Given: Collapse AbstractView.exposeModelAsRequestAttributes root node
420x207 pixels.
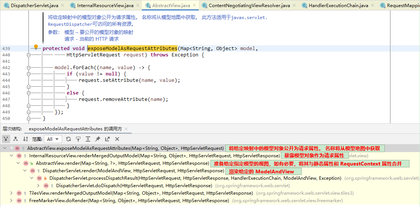Looking at the screenshot, I should (x=4, y=148).
